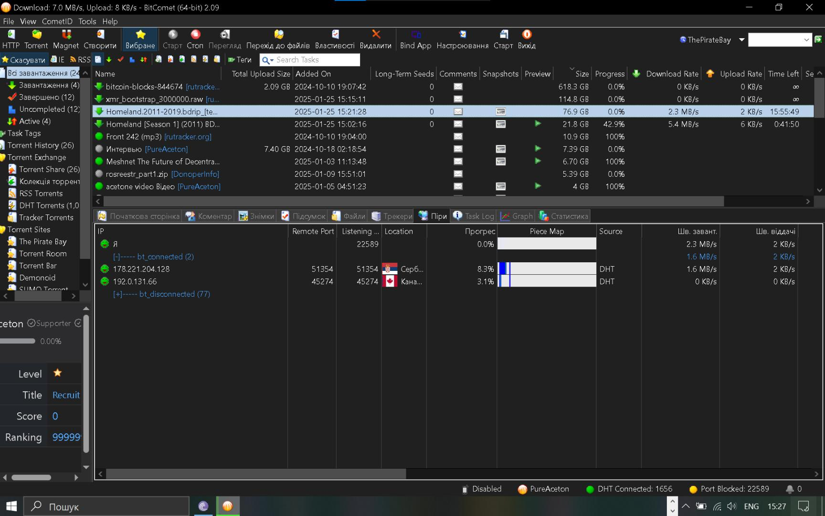Viewport: 825px width, 516px height.
Task: Click the Bind App toolbar button
Action: [x=415, y=39]
